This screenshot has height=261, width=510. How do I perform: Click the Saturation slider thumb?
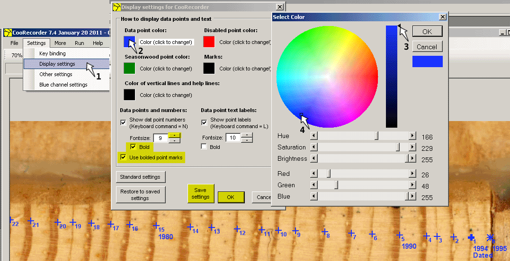point(398,147)
